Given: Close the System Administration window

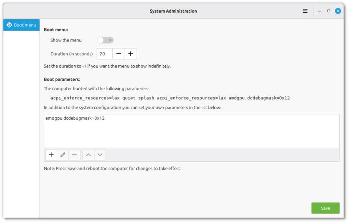Looking at the screenshot, I should [x=338, y=11].
